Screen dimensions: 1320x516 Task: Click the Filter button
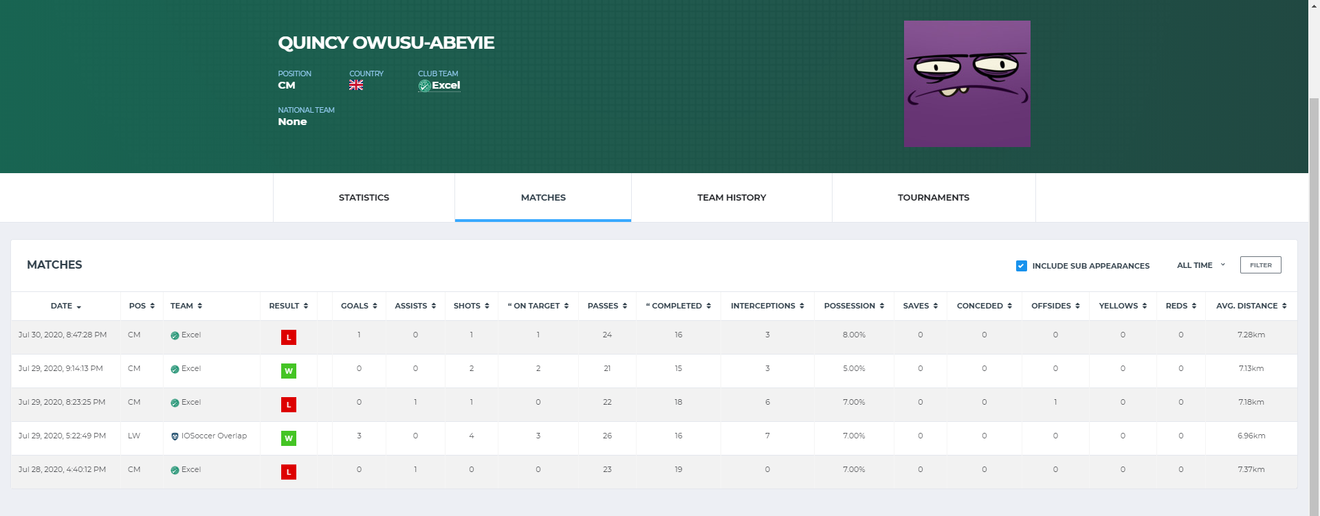[x=1260, y=265]
